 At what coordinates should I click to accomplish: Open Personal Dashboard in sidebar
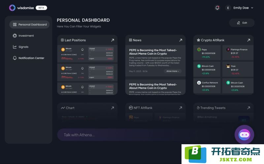pos(29,24)
